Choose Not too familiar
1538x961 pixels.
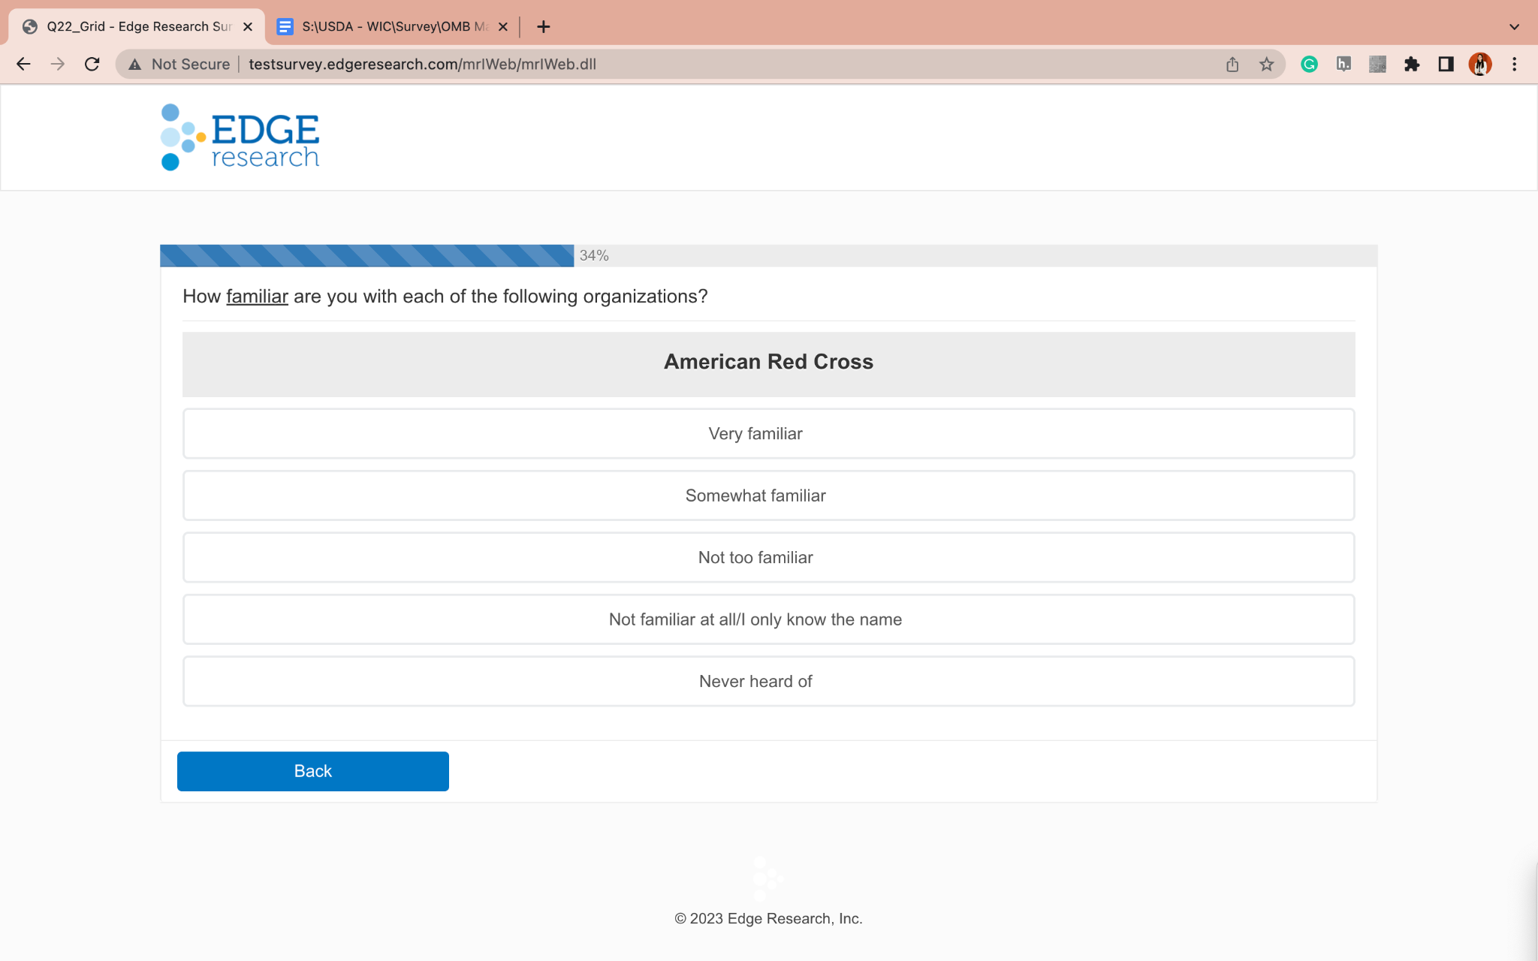tap(768, 558)
